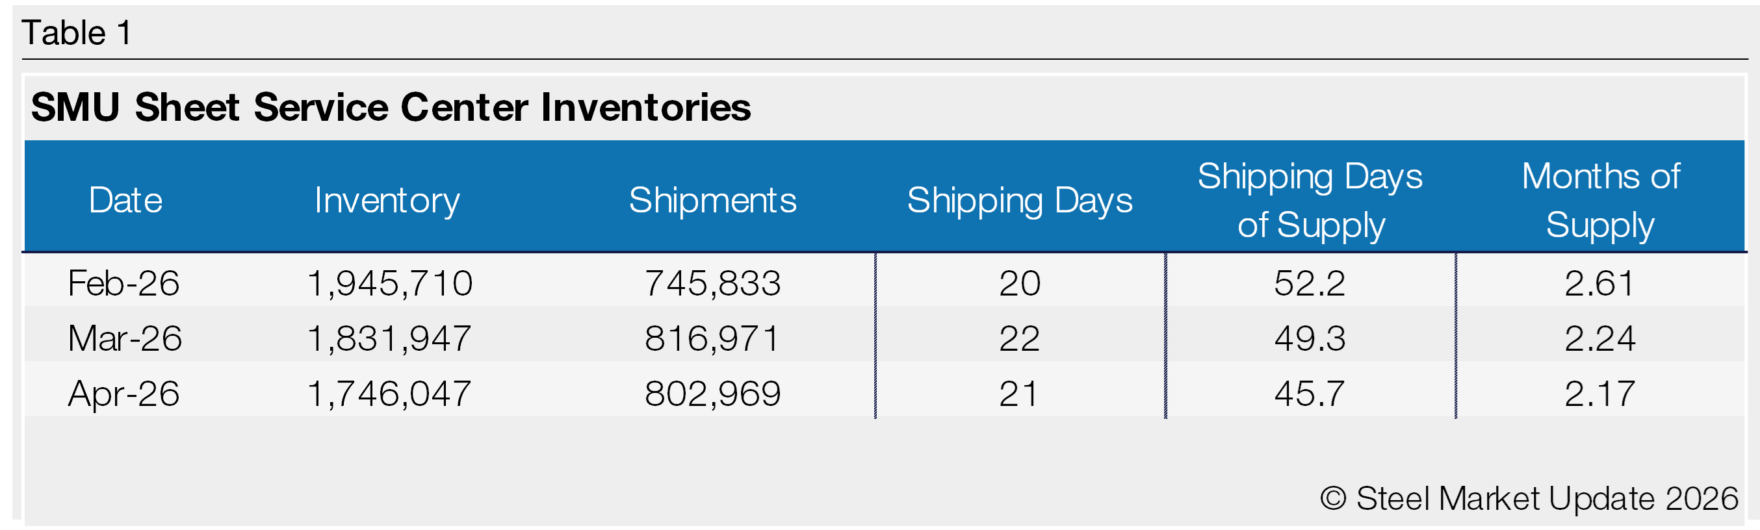Select inventory value 1,945,710
The width and height of the screenshot is (1760, 530).
pyautogui.click(x=389, y=283)
